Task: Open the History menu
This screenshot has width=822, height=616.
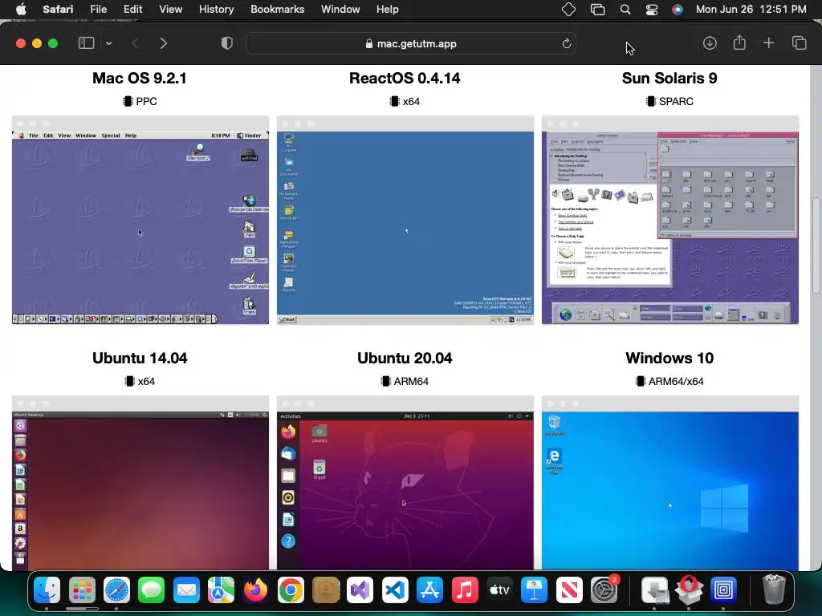Action: [216, 9]
